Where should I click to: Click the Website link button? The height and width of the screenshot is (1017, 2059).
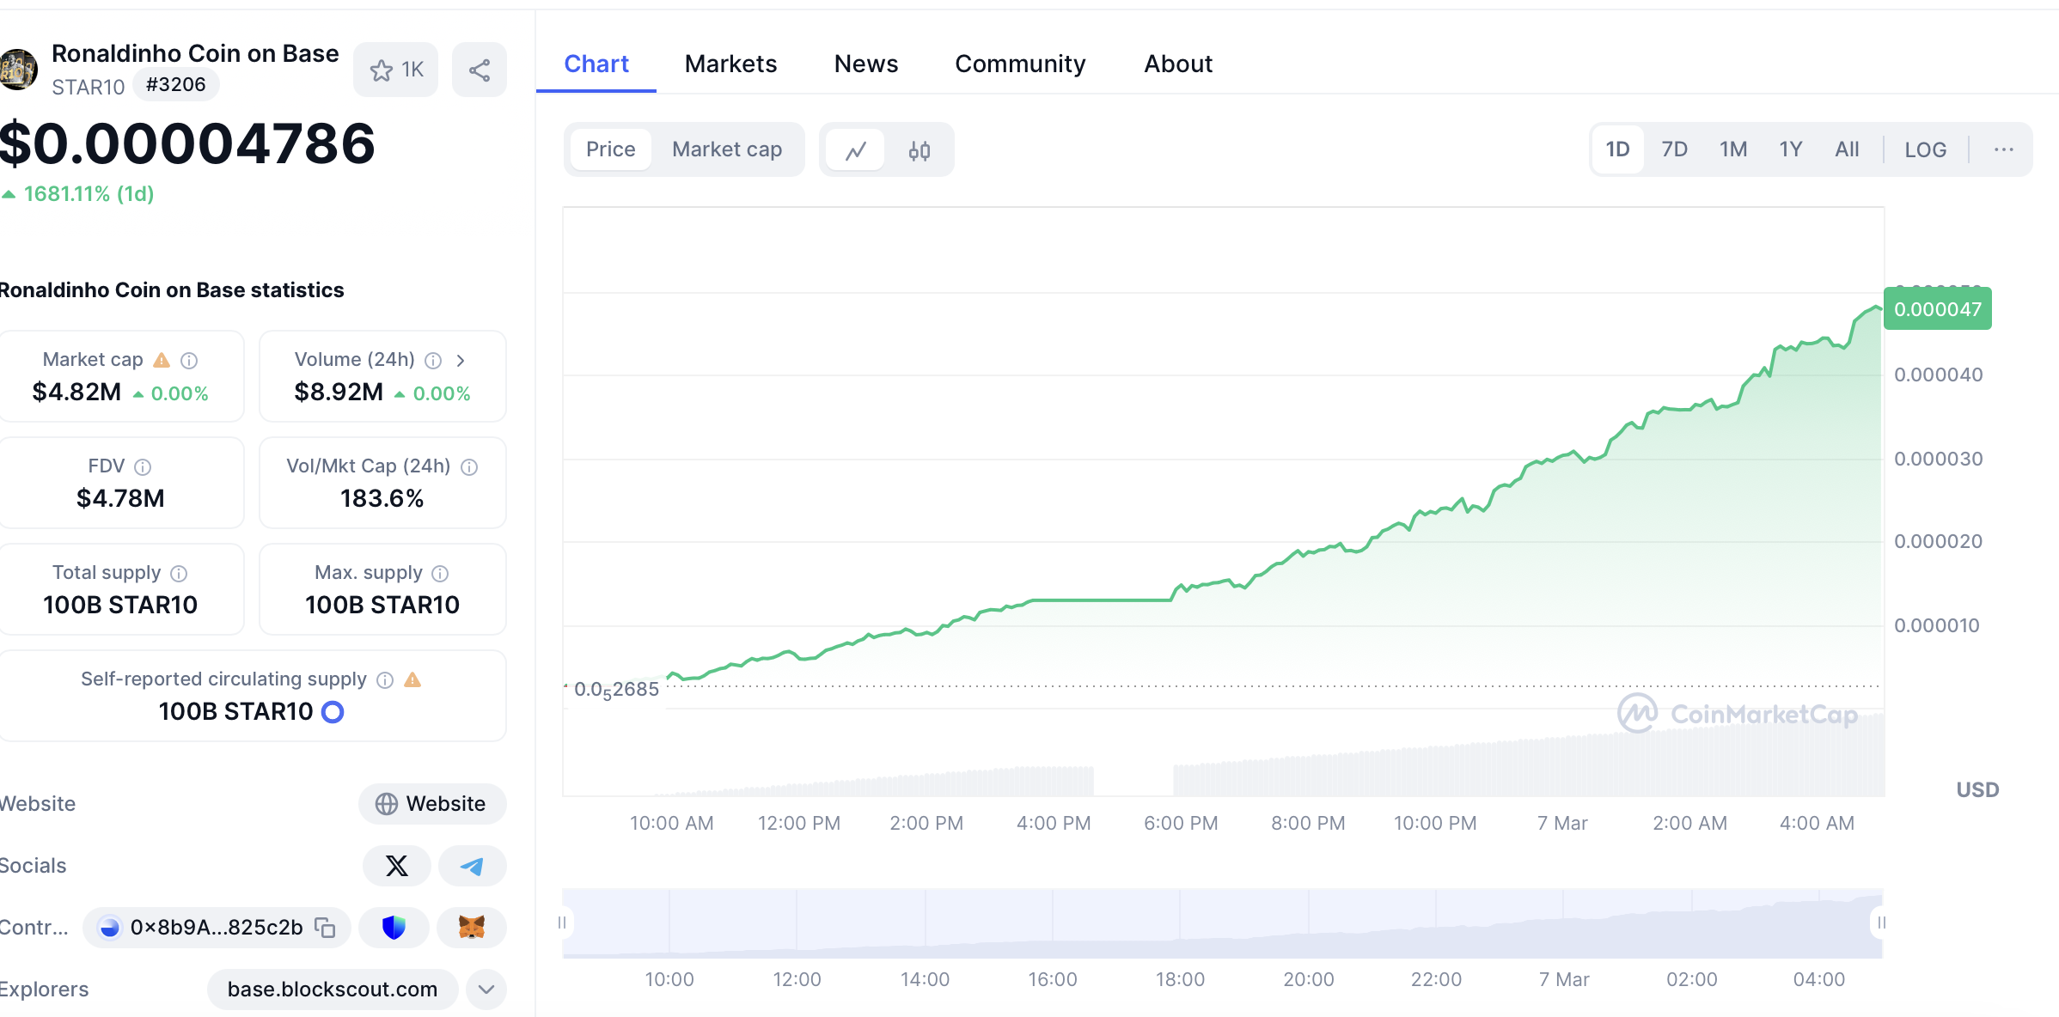(x=431, y=804)
